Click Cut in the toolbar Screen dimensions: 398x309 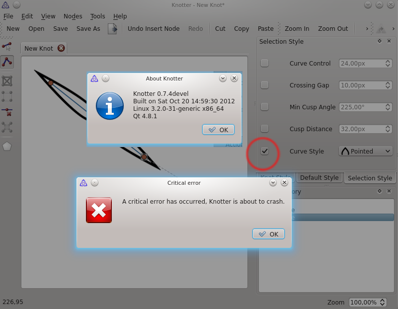click(x=220, y=29)
